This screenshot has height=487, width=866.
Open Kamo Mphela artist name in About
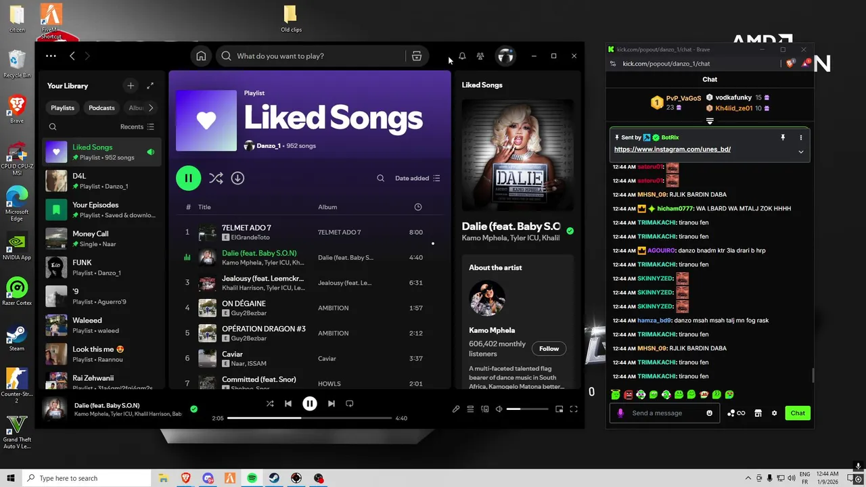pos(492,330)
